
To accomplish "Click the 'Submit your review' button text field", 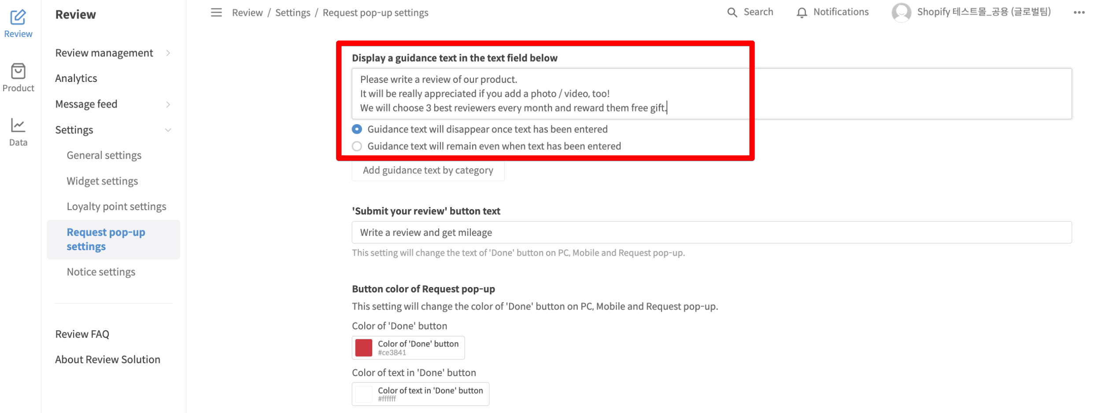I will click(x=711, y=232).
